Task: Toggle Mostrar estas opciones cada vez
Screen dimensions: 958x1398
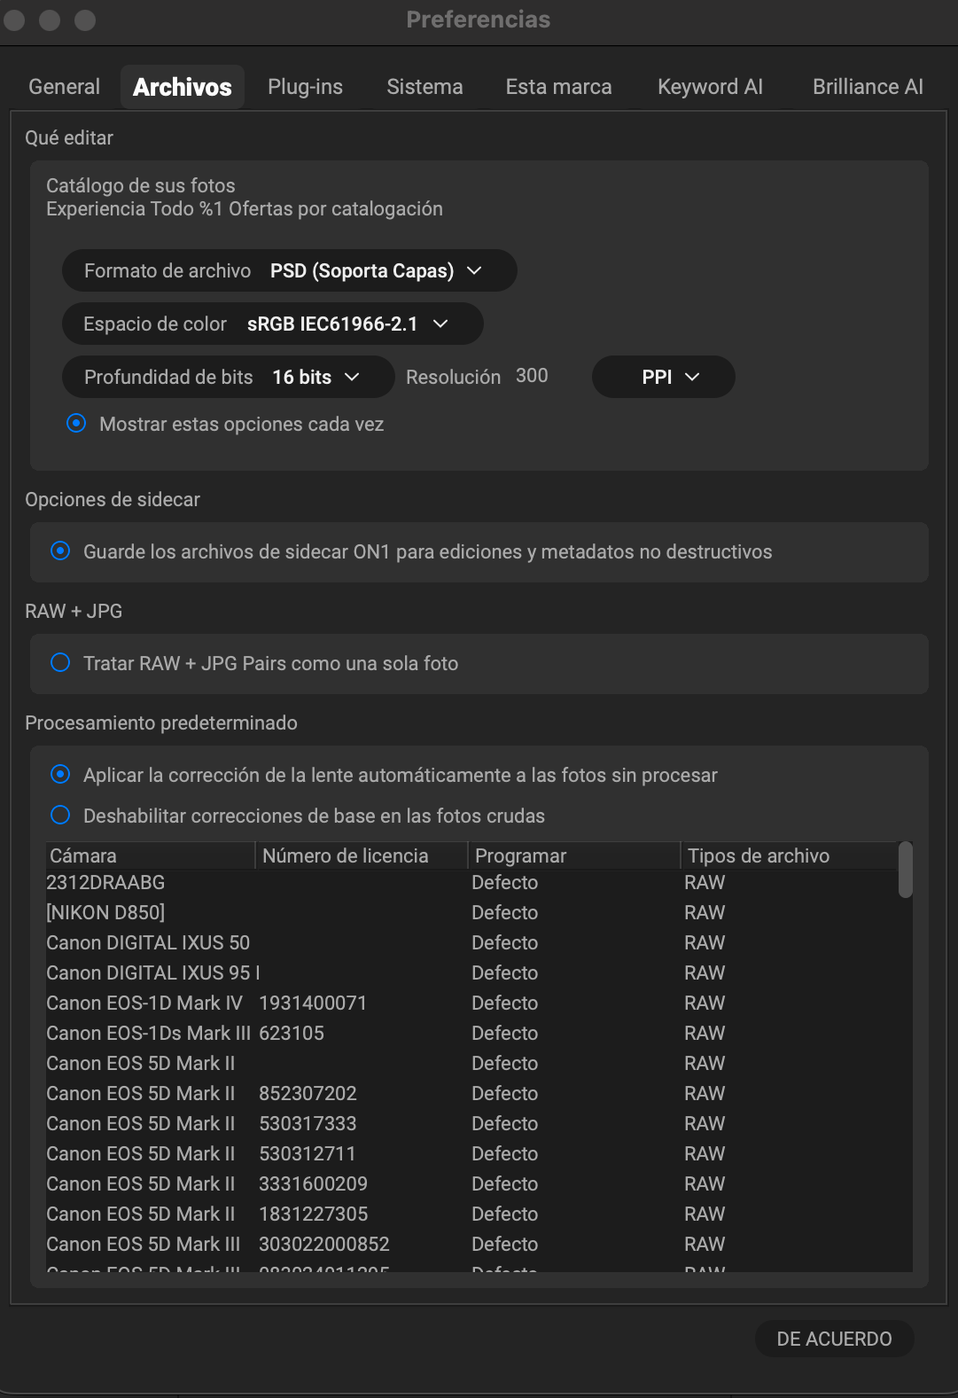Action: pyautogui.click(x=77, y=424)
